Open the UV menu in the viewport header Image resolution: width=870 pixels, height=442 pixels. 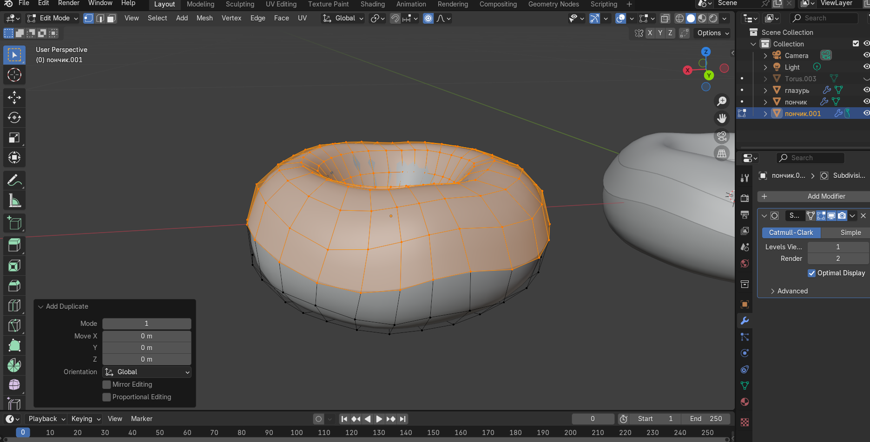click(302, 18)
